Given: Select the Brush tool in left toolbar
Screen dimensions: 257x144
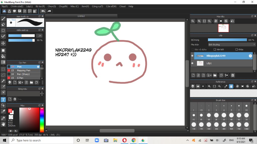Looking at the screenshot, I should point(3,19).
